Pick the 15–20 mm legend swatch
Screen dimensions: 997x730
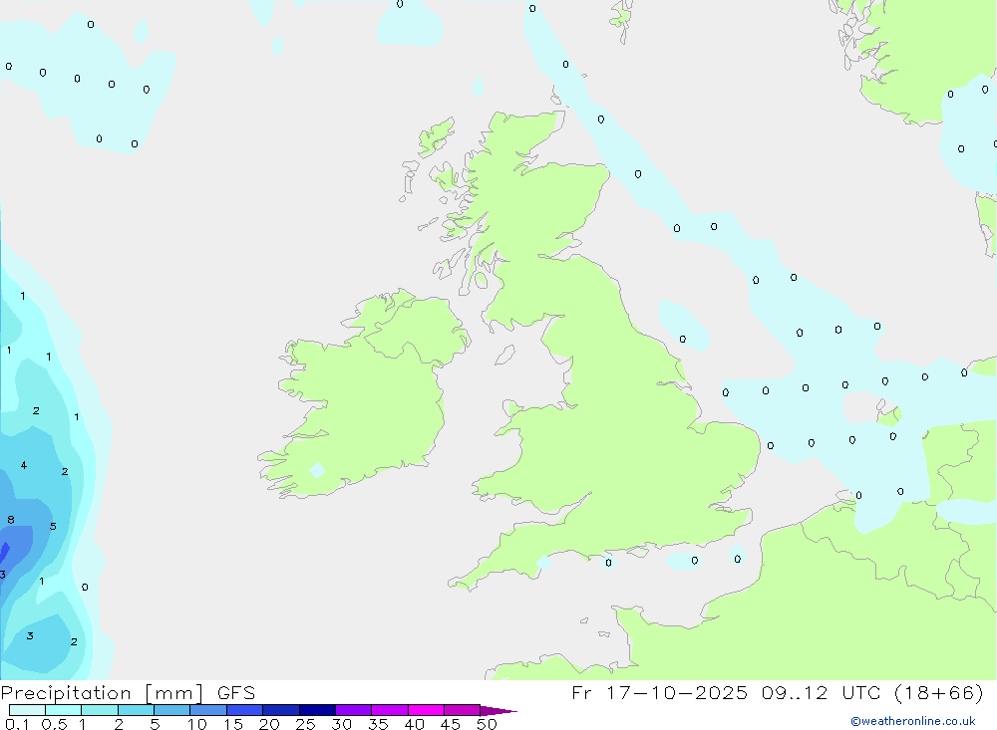pos(244,710)
